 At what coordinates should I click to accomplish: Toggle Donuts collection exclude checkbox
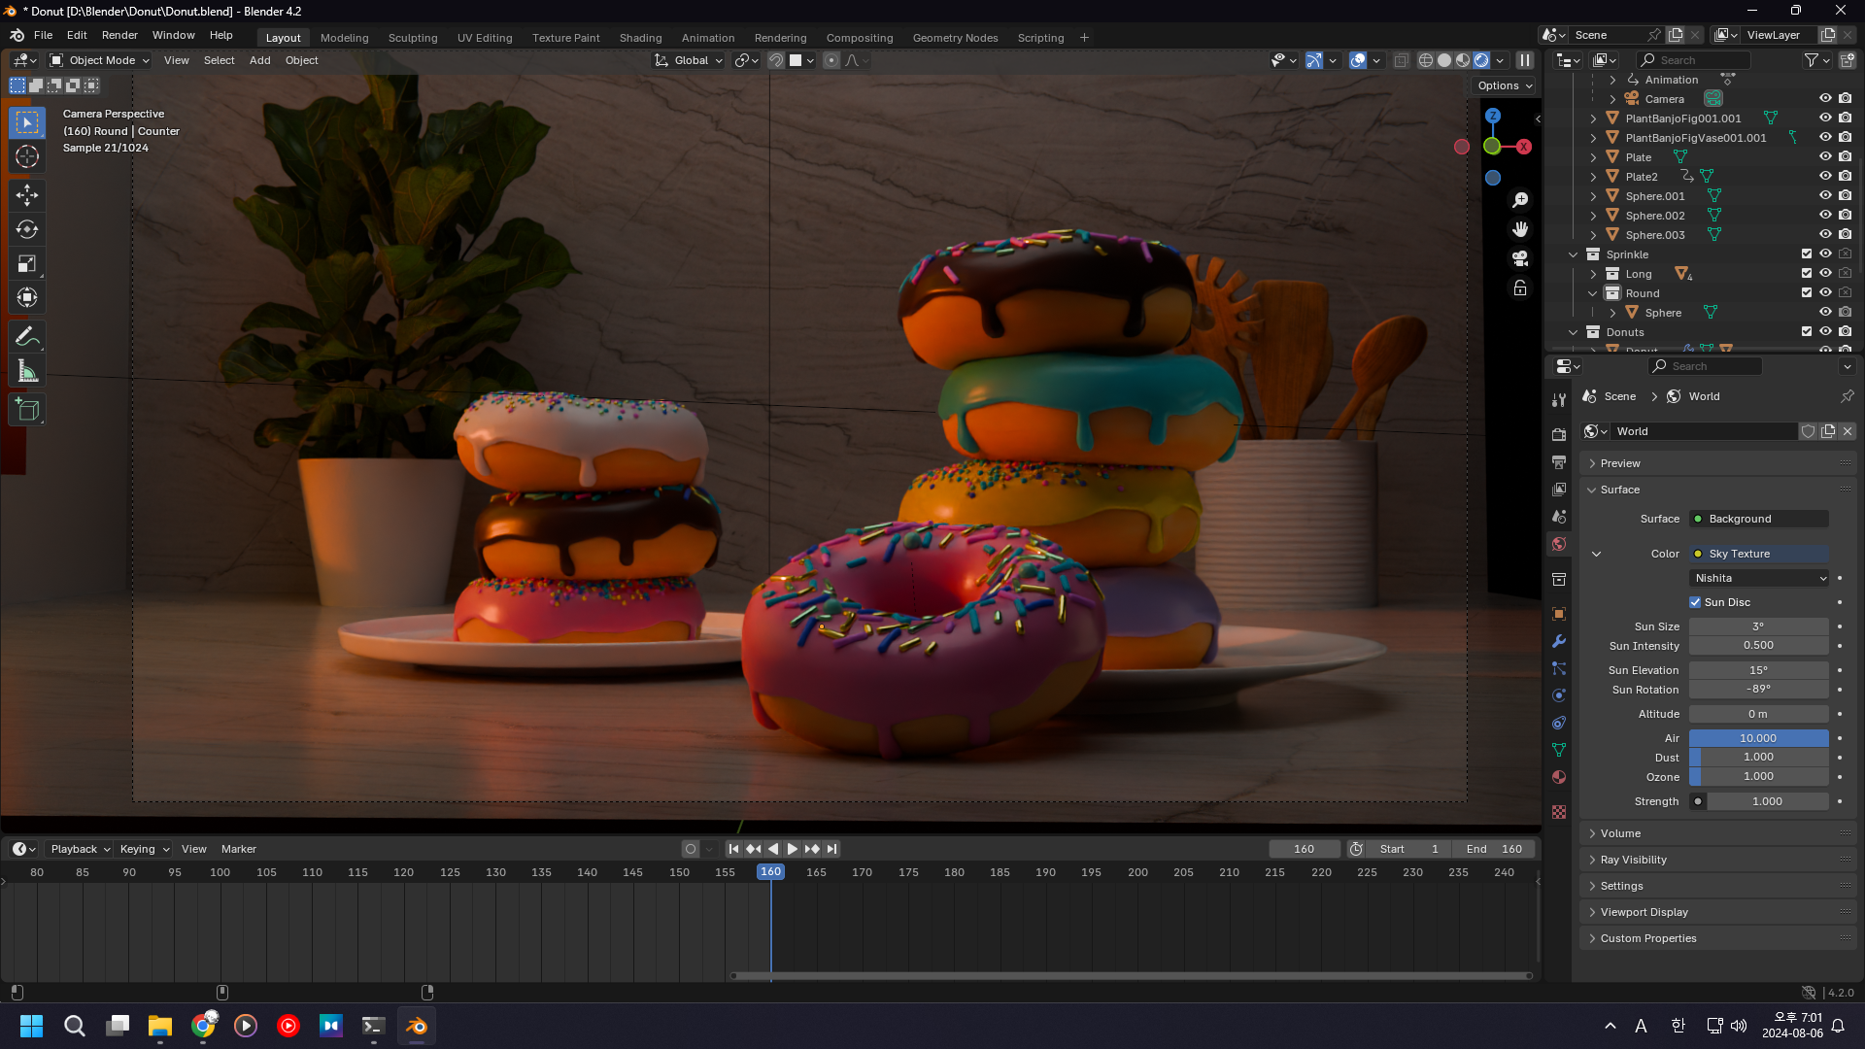click(1807, 331)
